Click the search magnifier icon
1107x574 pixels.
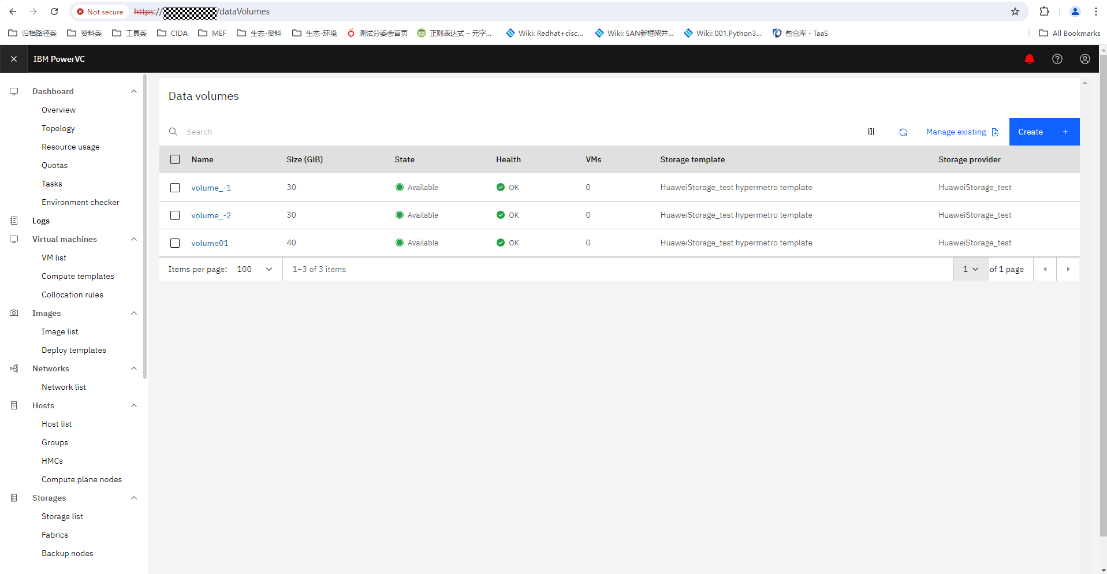[173, 132]
